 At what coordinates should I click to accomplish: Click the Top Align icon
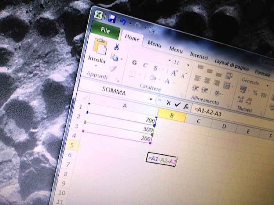[x=200, y=67]
